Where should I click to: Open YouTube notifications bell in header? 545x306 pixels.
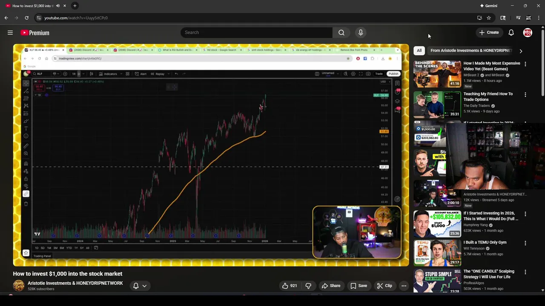click(x=511, y=32)
